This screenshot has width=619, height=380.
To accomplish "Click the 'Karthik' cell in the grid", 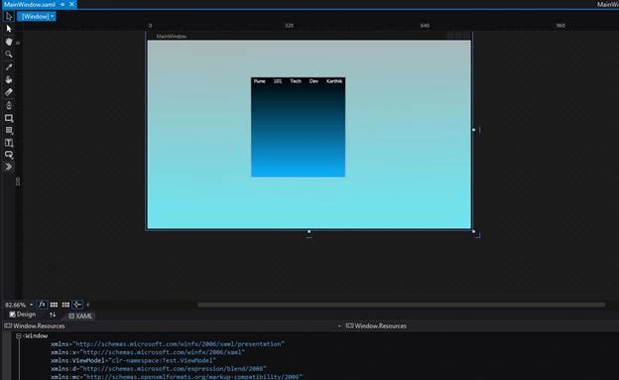I will (334, 81).
